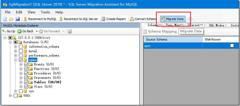Uncheck the Statements (0/0) checkbox
Screen dimensions: 240x106
pos(26,78)
